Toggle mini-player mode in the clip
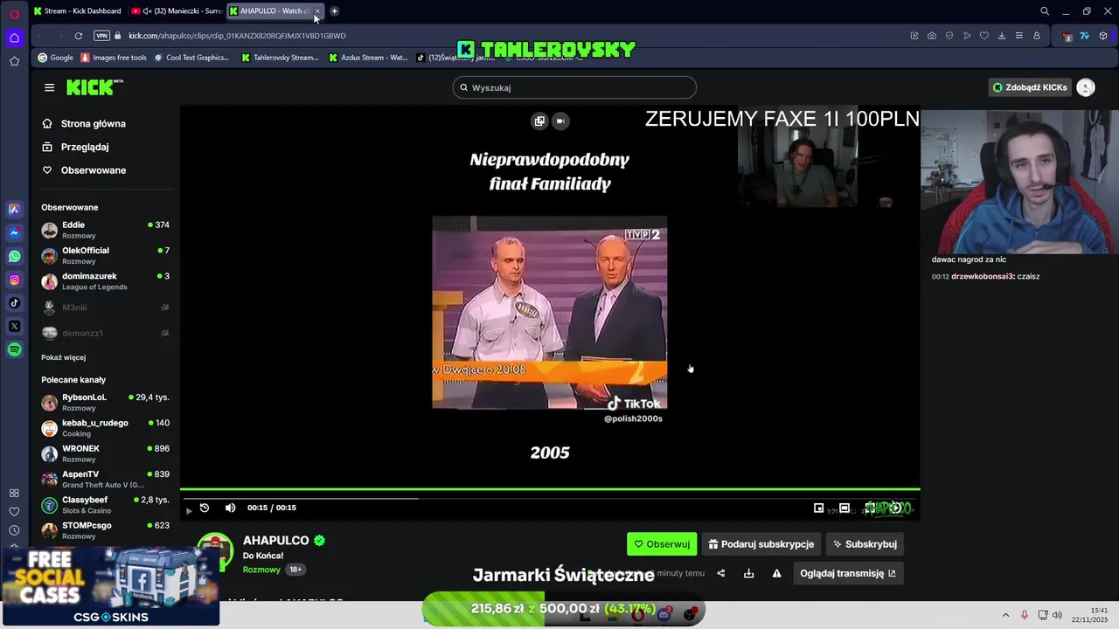The width and height of the screenshot is (1119, 629). (818, 508)
